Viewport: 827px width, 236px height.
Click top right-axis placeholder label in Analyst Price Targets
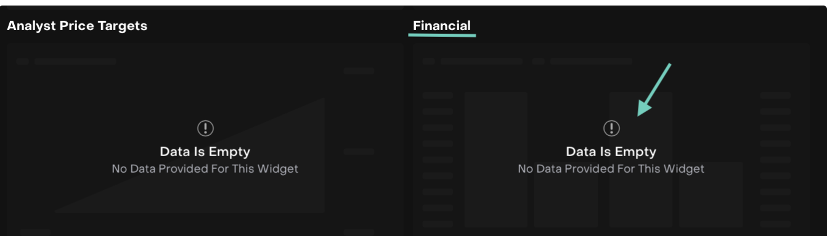359,71
